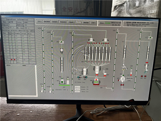
Task: Click the first oil control button
Action: point(77,87)
